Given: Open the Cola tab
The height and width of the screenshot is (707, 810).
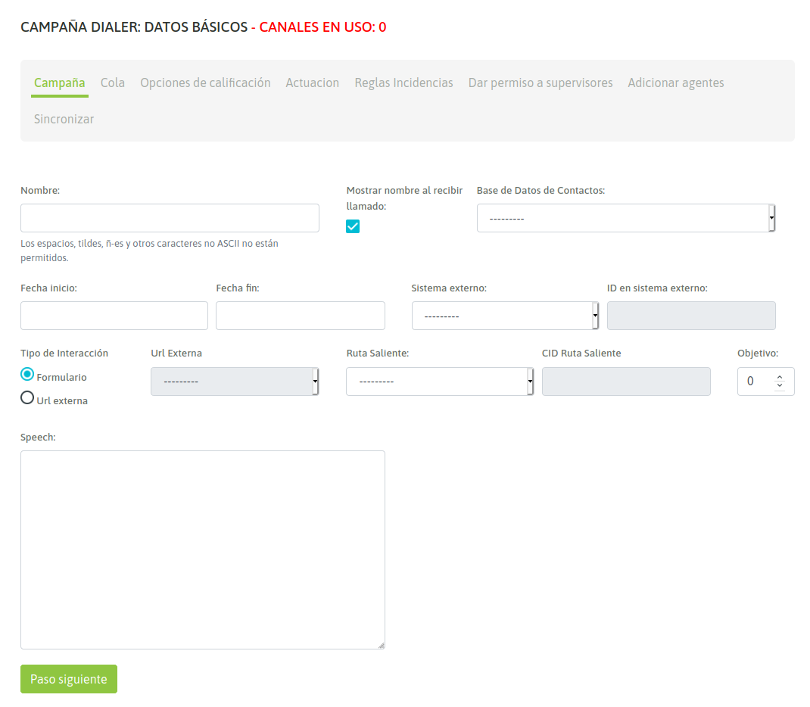Looking at the screenshot, I should pyautogui.click(x=113, y=83).
